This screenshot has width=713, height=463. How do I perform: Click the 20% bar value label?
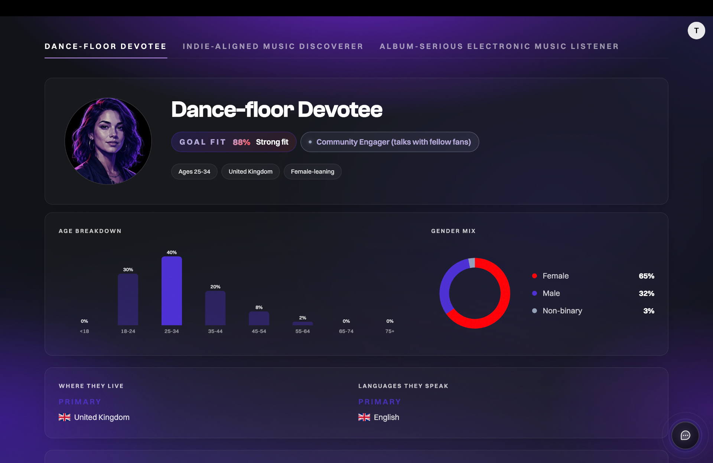(215, 287)
